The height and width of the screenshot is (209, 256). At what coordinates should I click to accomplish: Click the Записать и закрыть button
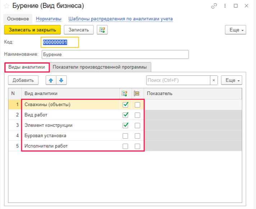tap(32, 30)
